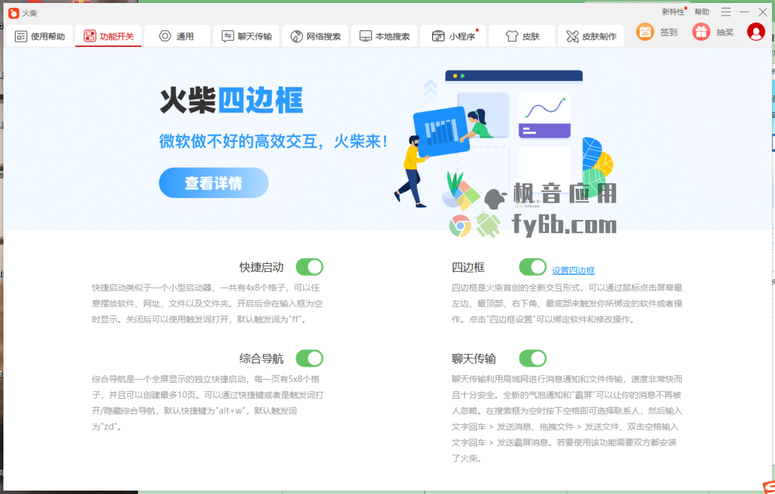Open the user account avatar

click(756, 32)
